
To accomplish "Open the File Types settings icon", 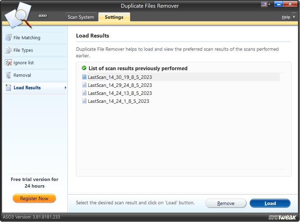I will click(8, 50).
